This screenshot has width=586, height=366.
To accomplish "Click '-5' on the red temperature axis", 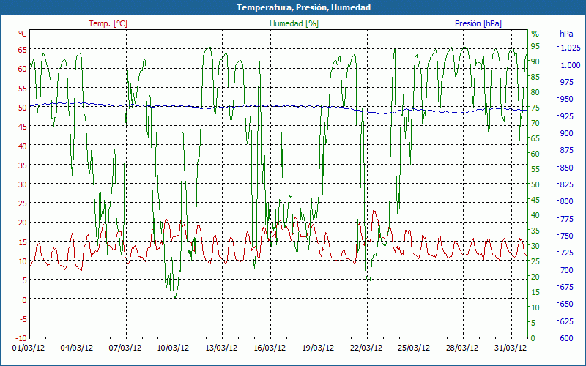I will pos(23,319).
